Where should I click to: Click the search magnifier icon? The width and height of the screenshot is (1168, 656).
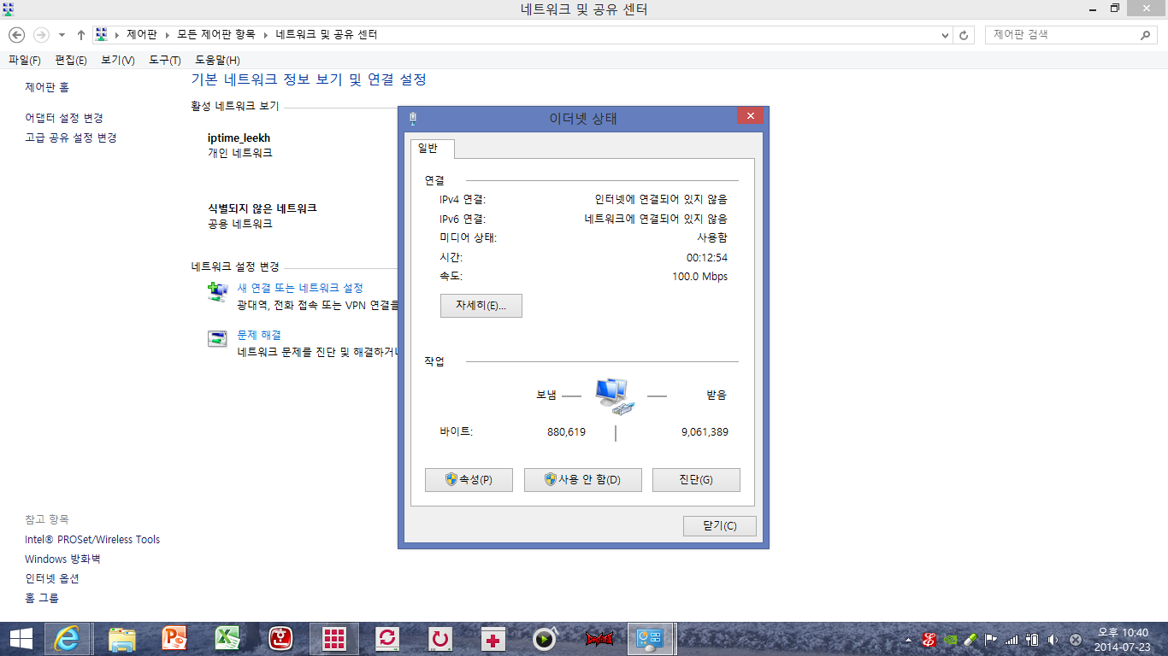point(1146,35)
